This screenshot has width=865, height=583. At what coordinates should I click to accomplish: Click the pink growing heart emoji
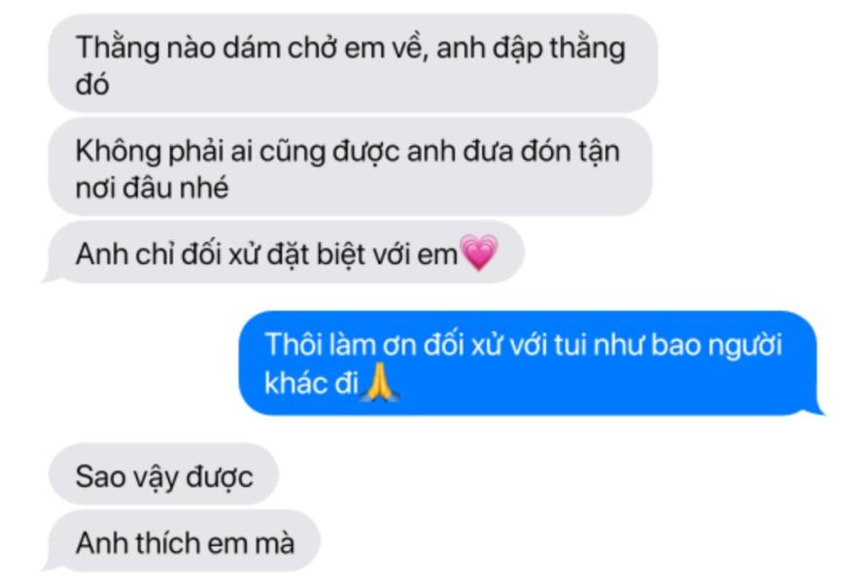(479, 253)
